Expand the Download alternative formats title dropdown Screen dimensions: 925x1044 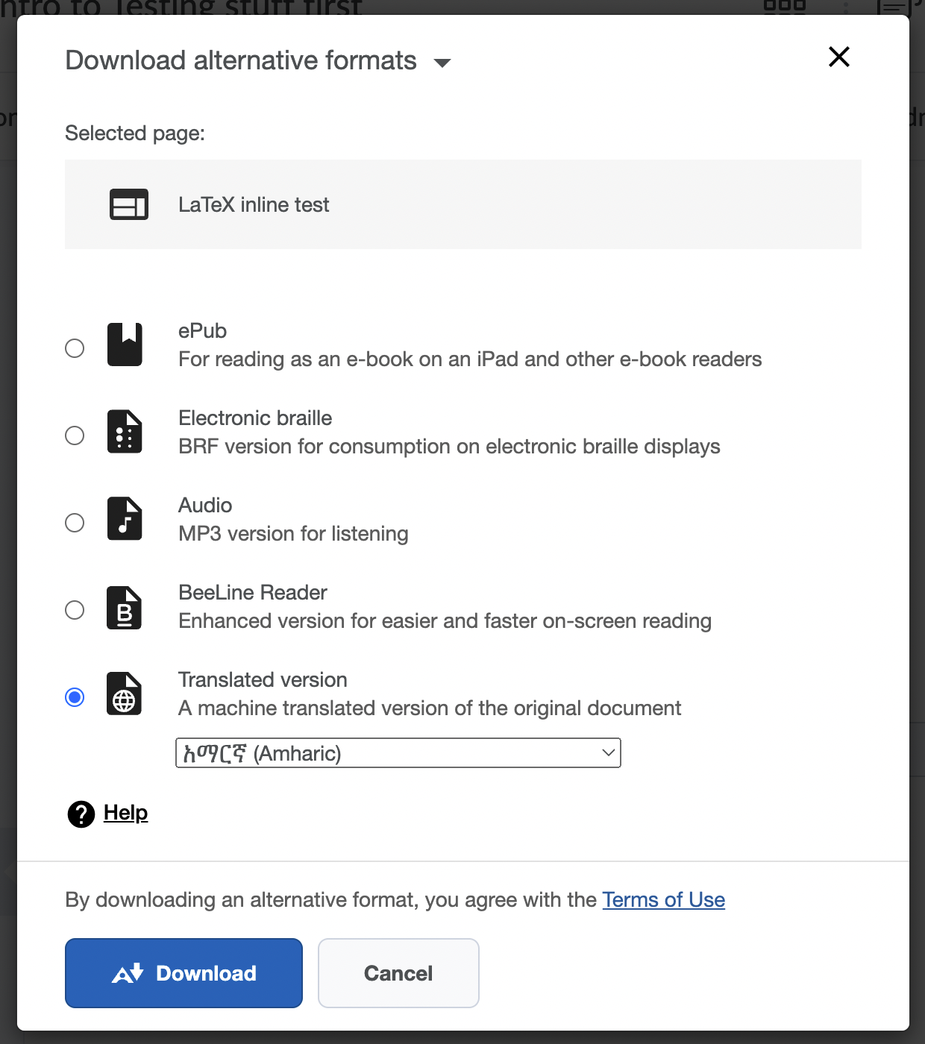point(442,63)
